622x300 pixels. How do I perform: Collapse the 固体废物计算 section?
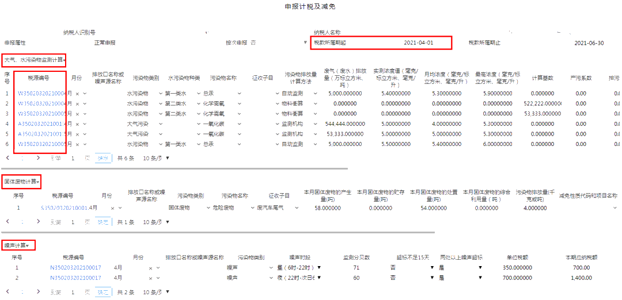[x=22, y=182]
